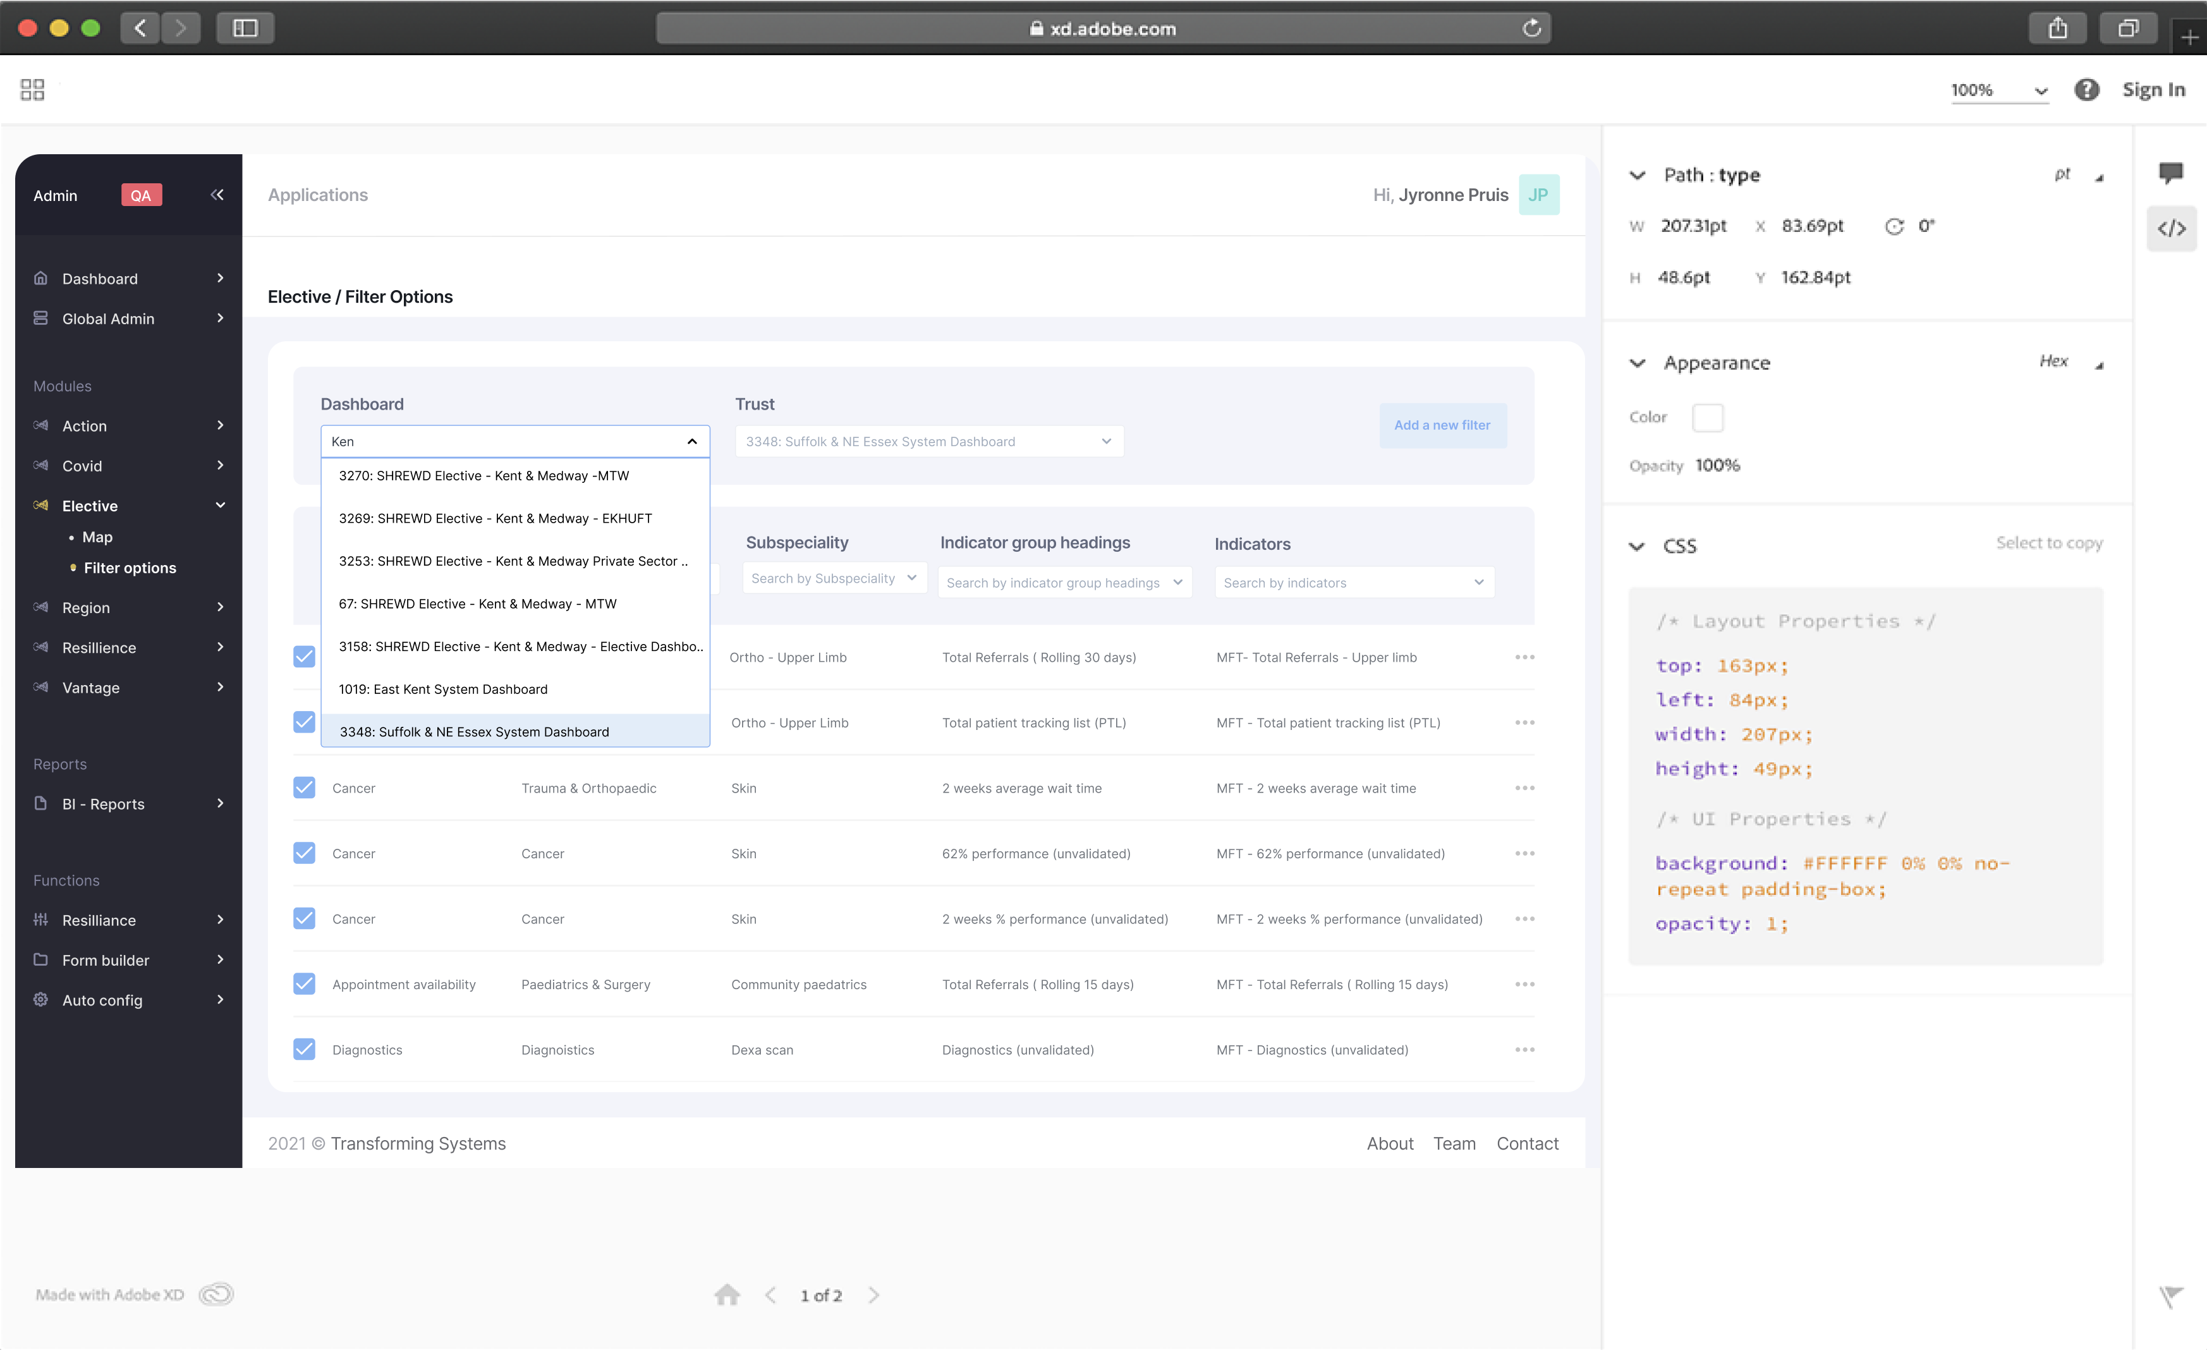Select the specs code view icon
The image size is (2207, 1350).
(x=2171, y=228)
